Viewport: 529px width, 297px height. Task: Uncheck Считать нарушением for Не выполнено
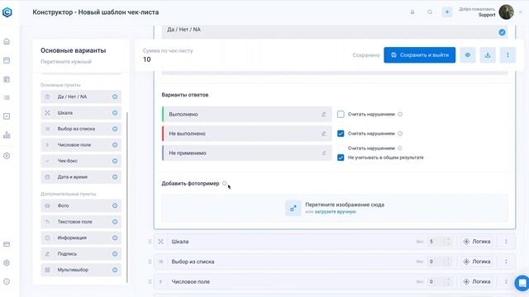341,134
